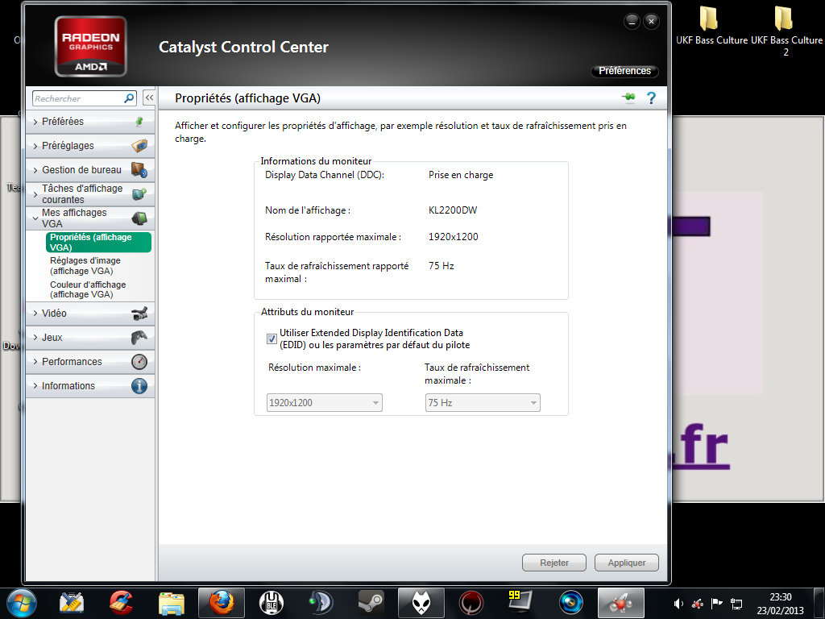The image size is (825, 619).
Task: Click the Rechercher search field
Action: [77, 98]
